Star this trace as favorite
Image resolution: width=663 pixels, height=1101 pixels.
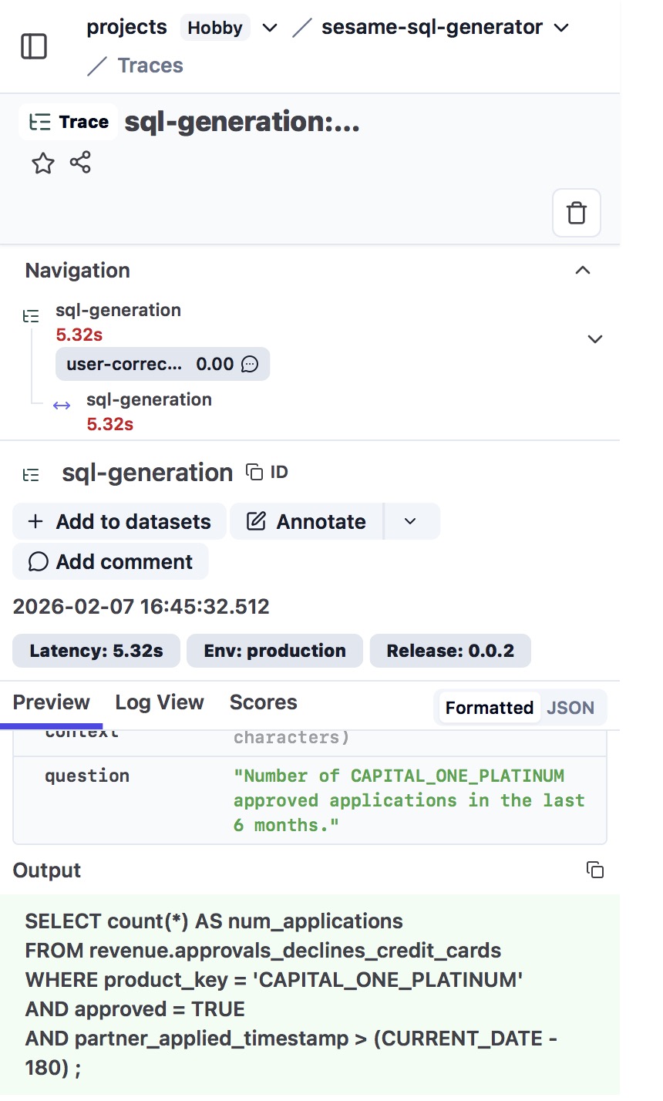click(x=43, y=163)
